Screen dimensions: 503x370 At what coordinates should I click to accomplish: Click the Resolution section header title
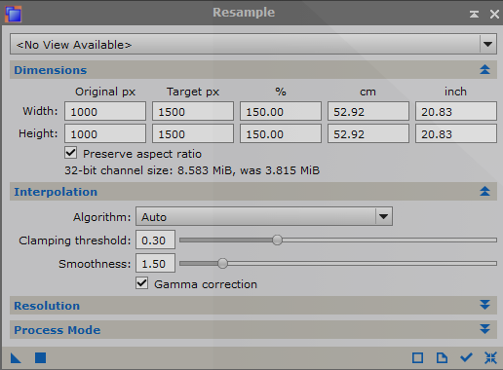47,306
